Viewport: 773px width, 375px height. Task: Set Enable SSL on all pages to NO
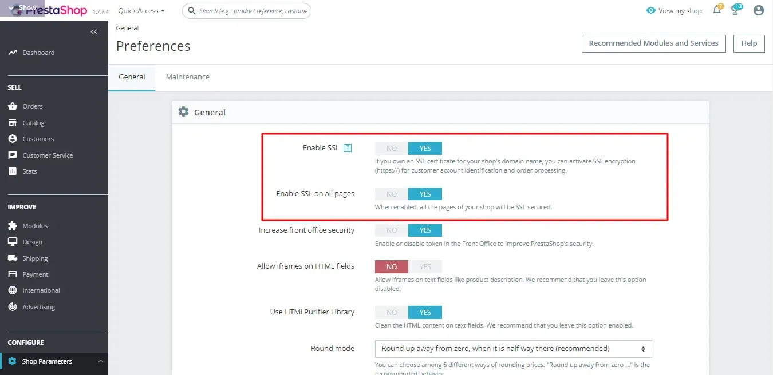(392, 194)
